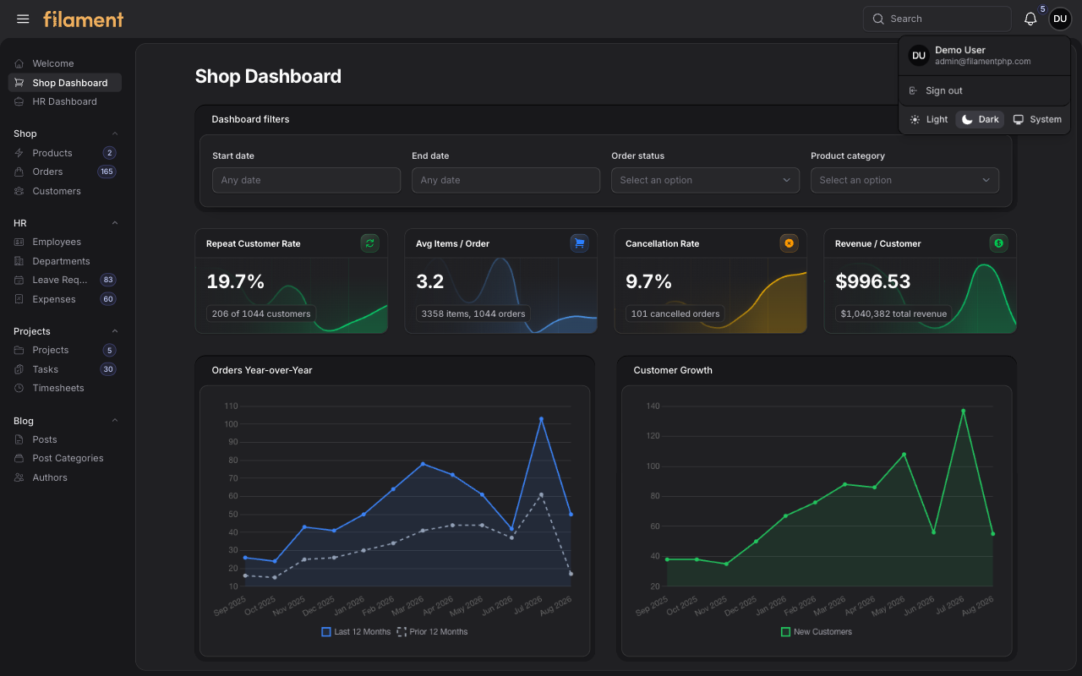Click the building icon beside Departments
The height and width of the screenshot is (676, 1082).
19,261
